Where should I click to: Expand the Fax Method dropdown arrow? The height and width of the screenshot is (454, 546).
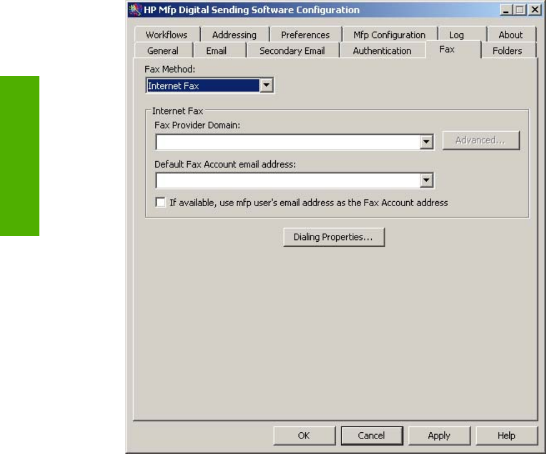(266, 86)
